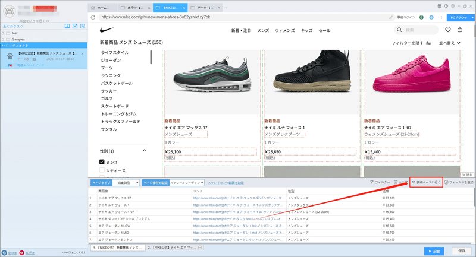This screenshot has height=257, width=476.
Task: Click 詳細ページに行く button
Action: pos(426,182)
